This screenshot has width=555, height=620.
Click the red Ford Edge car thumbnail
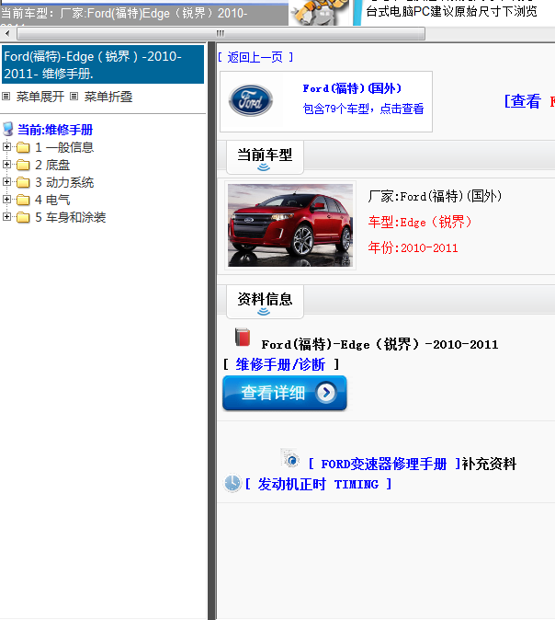tap(290, 225)
